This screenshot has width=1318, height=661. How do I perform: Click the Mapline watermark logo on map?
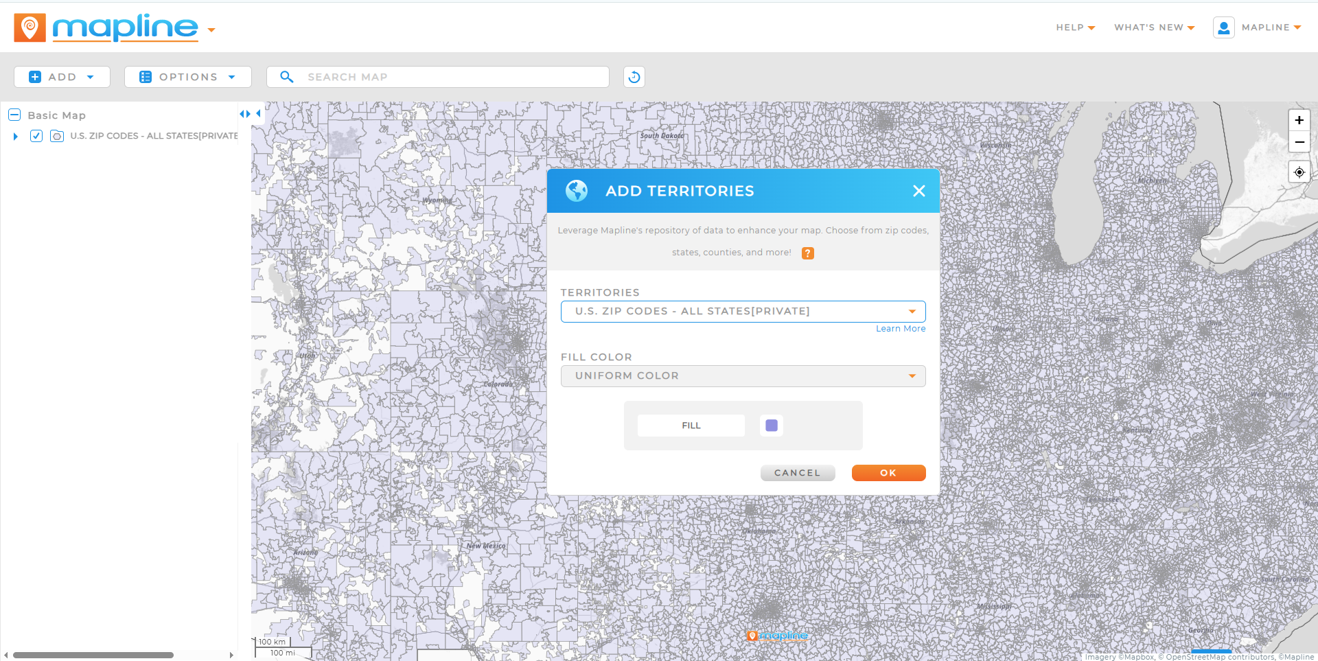coord(777,636)
